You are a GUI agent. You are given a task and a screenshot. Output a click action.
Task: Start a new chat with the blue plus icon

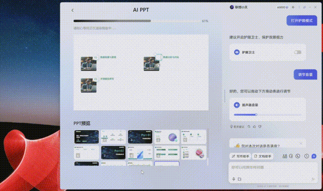tap(313, 156)
